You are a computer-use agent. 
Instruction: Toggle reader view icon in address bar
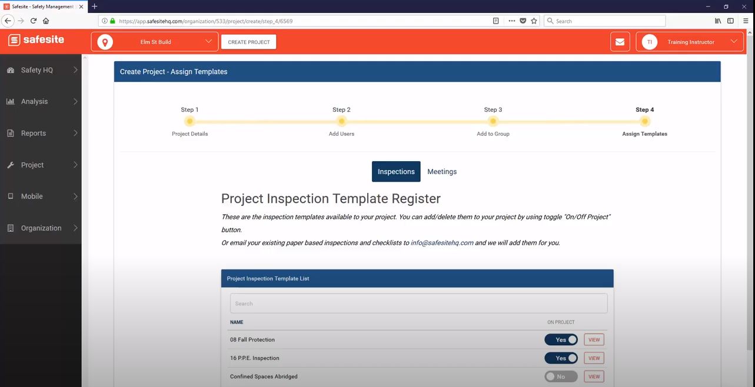[x=496, y=21]
